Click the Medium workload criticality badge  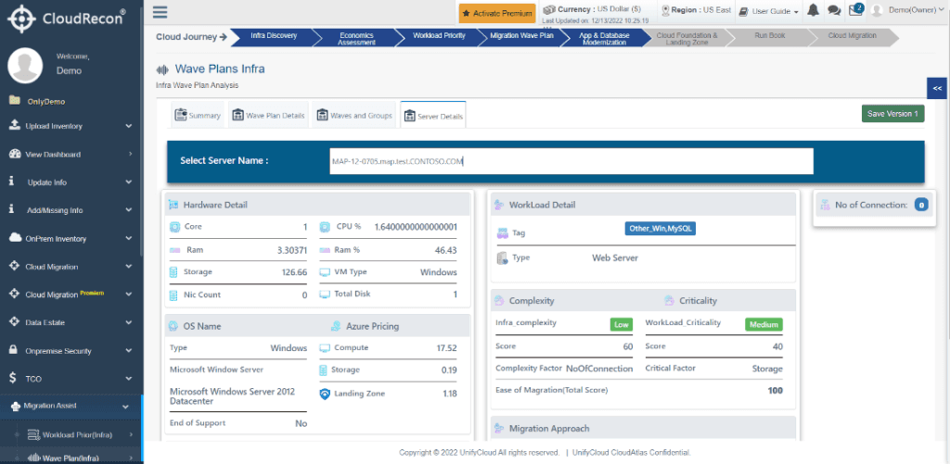click(x=764, y=324)
